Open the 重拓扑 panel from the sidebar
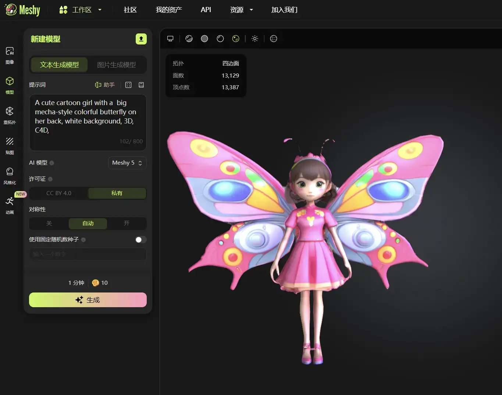This screenshot has height=395, width=502. point(10,115)
